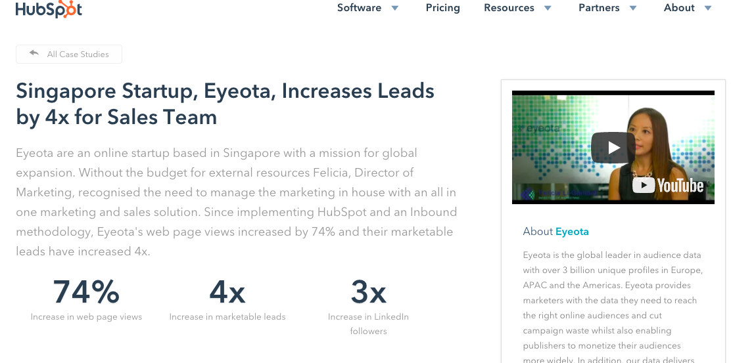This screenshot has width=754, height=363.
Task: Click the YouTube logo on the video
Action: pyautogui.click(x=667, y=185)
